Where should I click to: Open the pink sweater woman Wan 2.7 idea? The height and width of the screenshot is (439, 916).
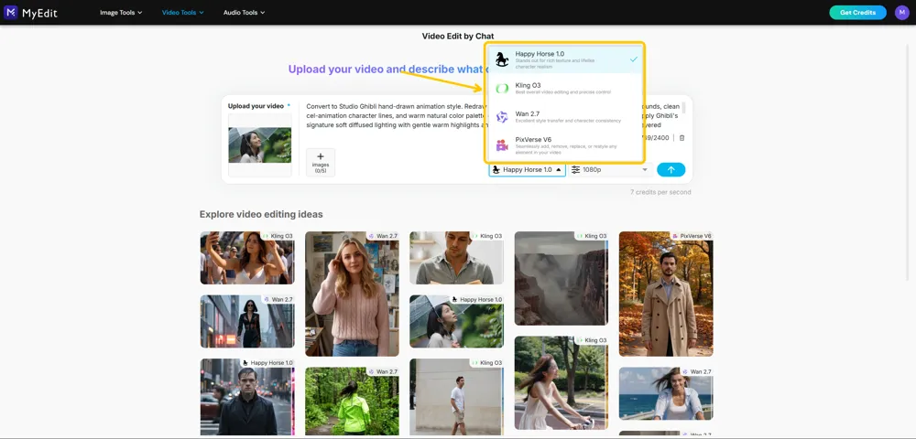353,294
